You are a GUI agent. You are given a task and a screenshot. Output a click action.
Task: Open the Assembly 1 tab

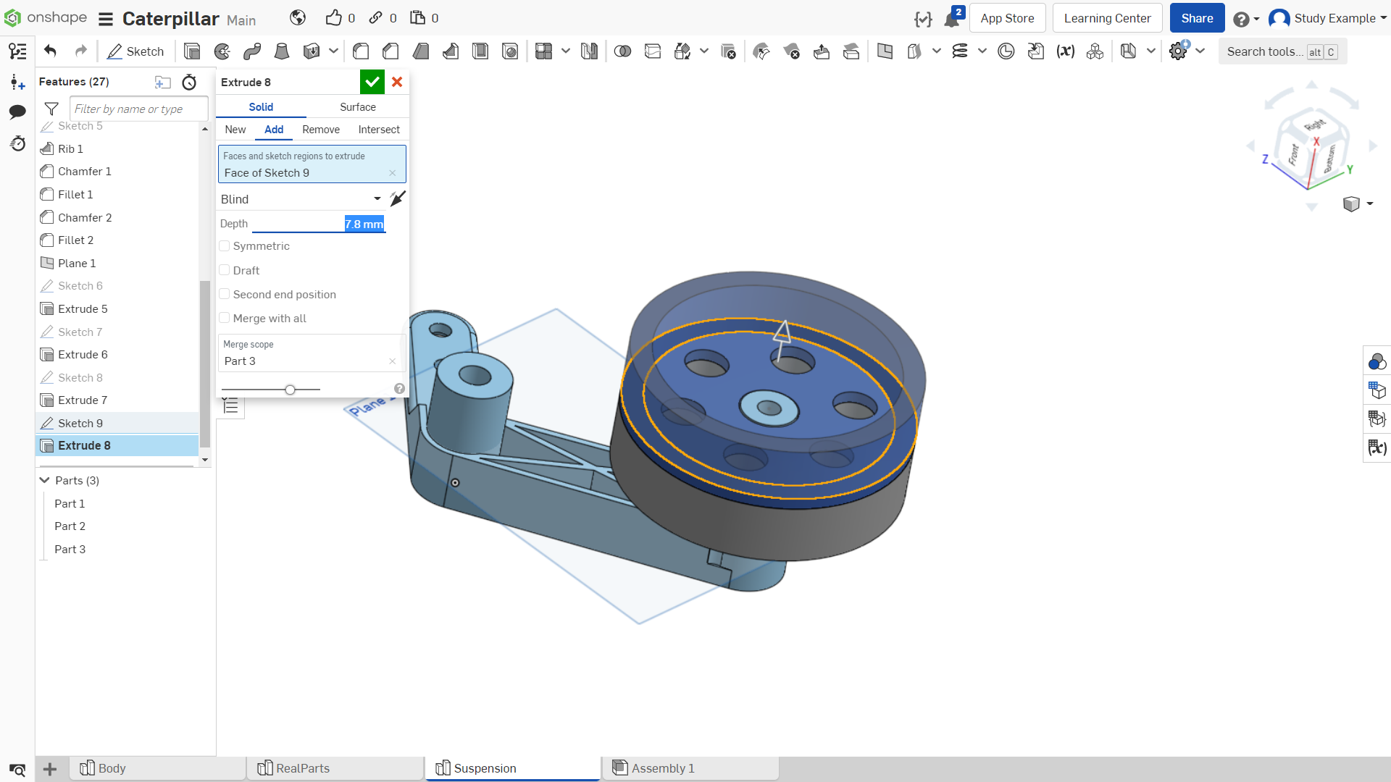click(690, 768)
